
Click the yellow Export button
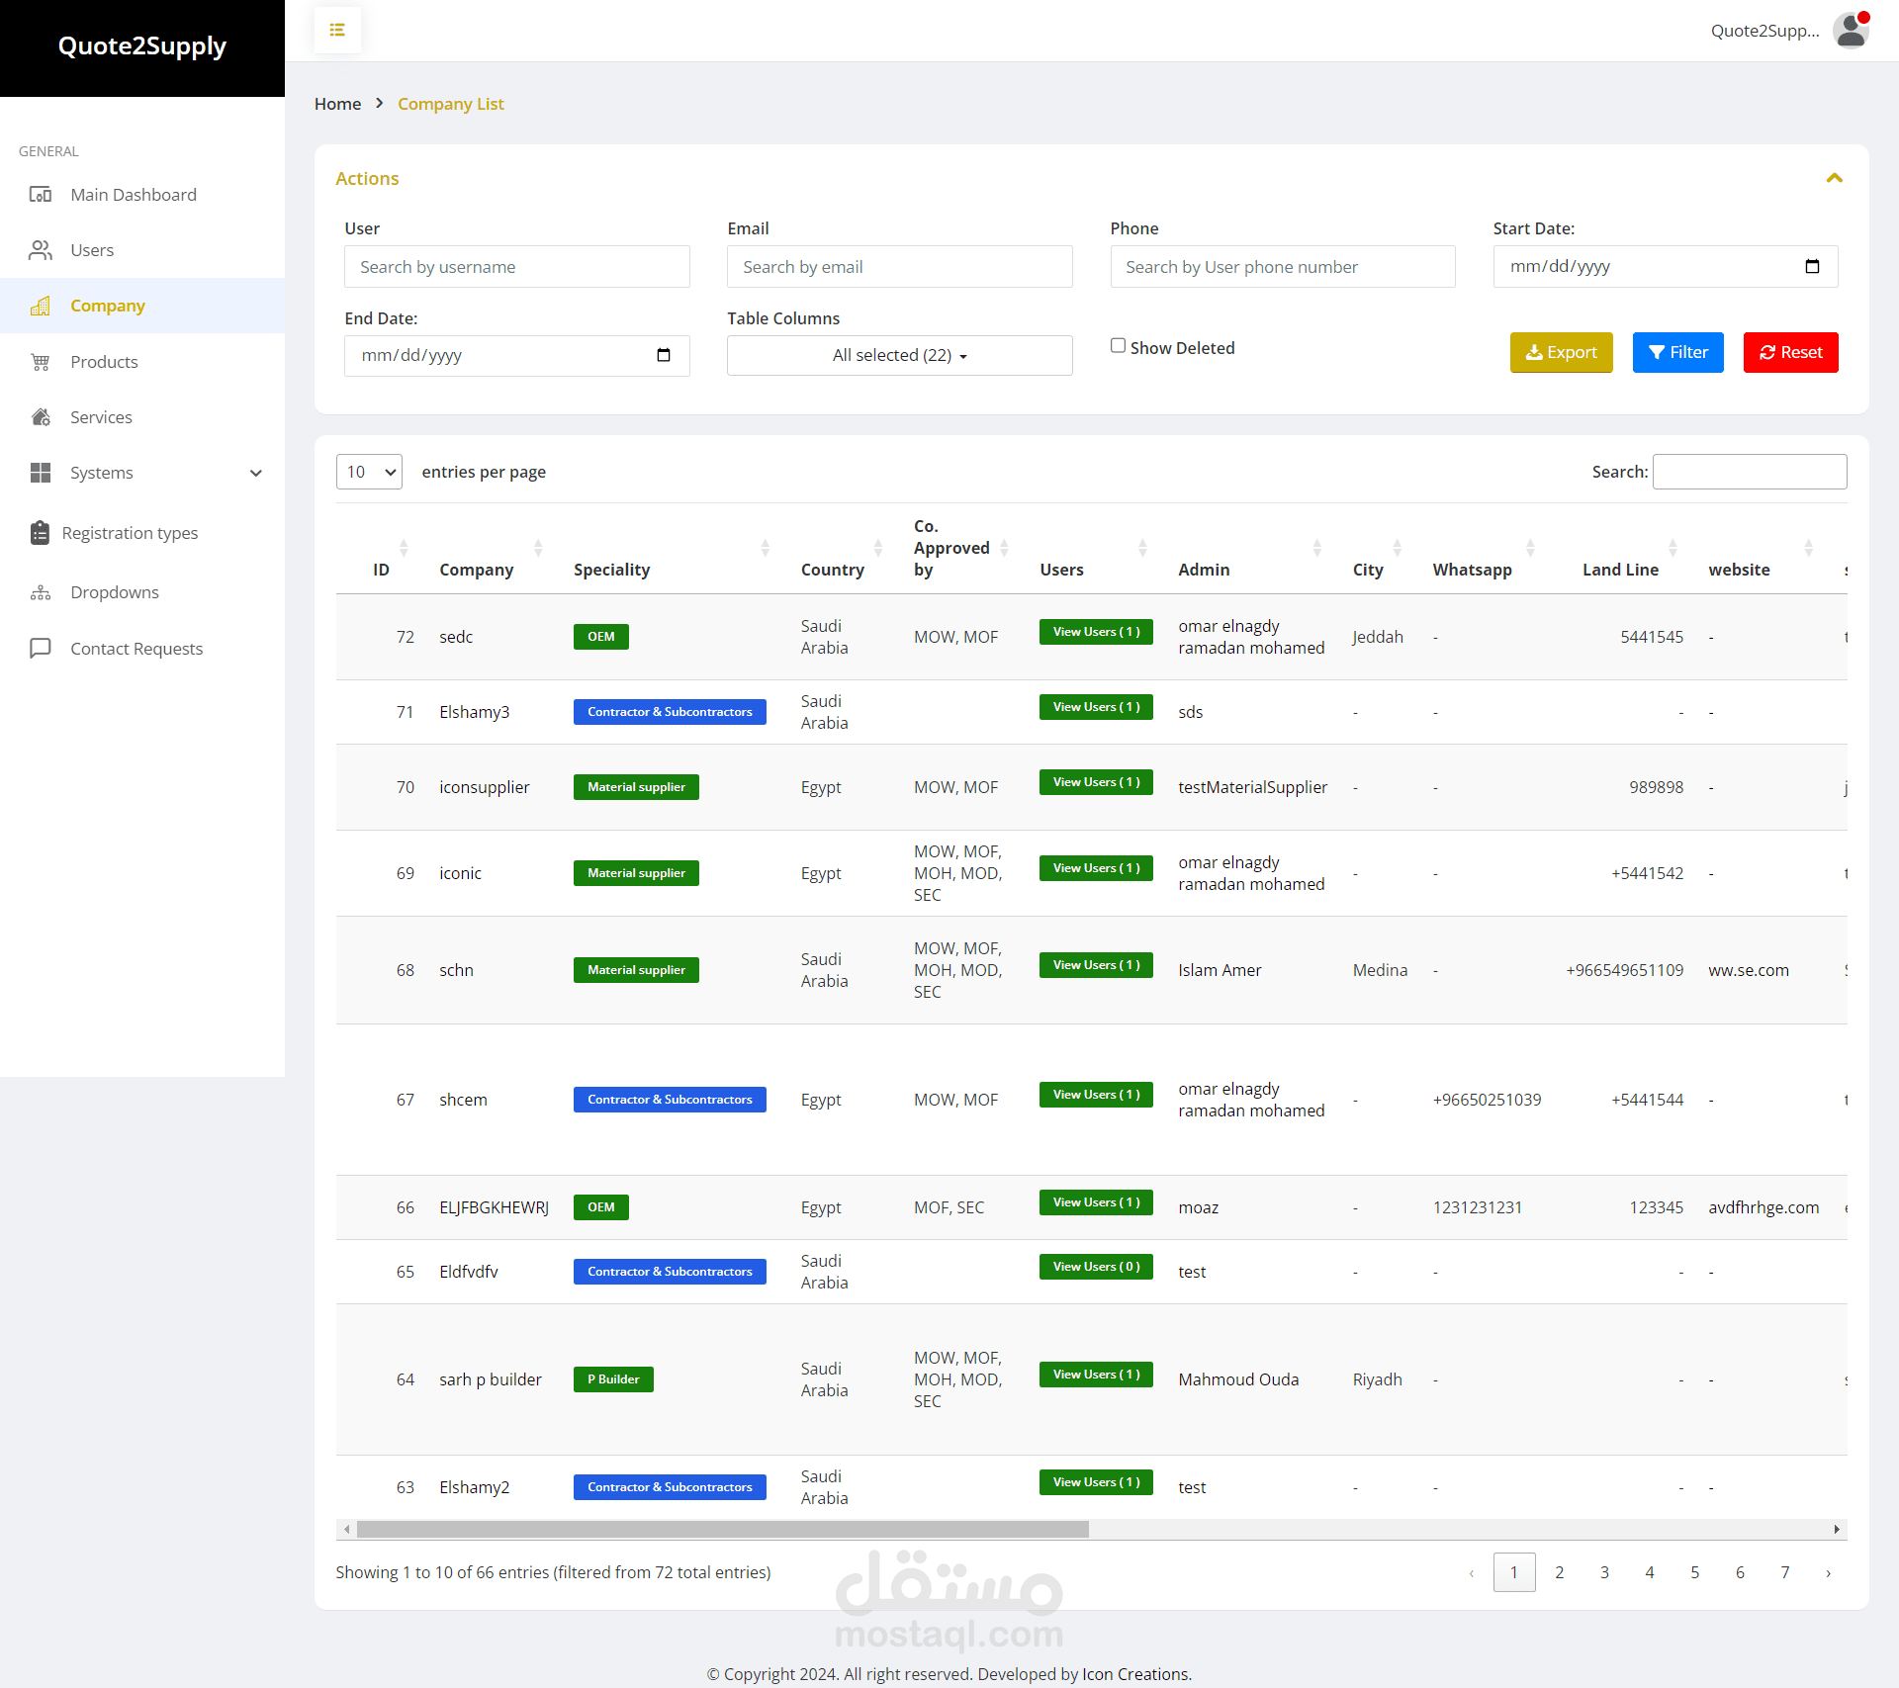pos(1561,352)
